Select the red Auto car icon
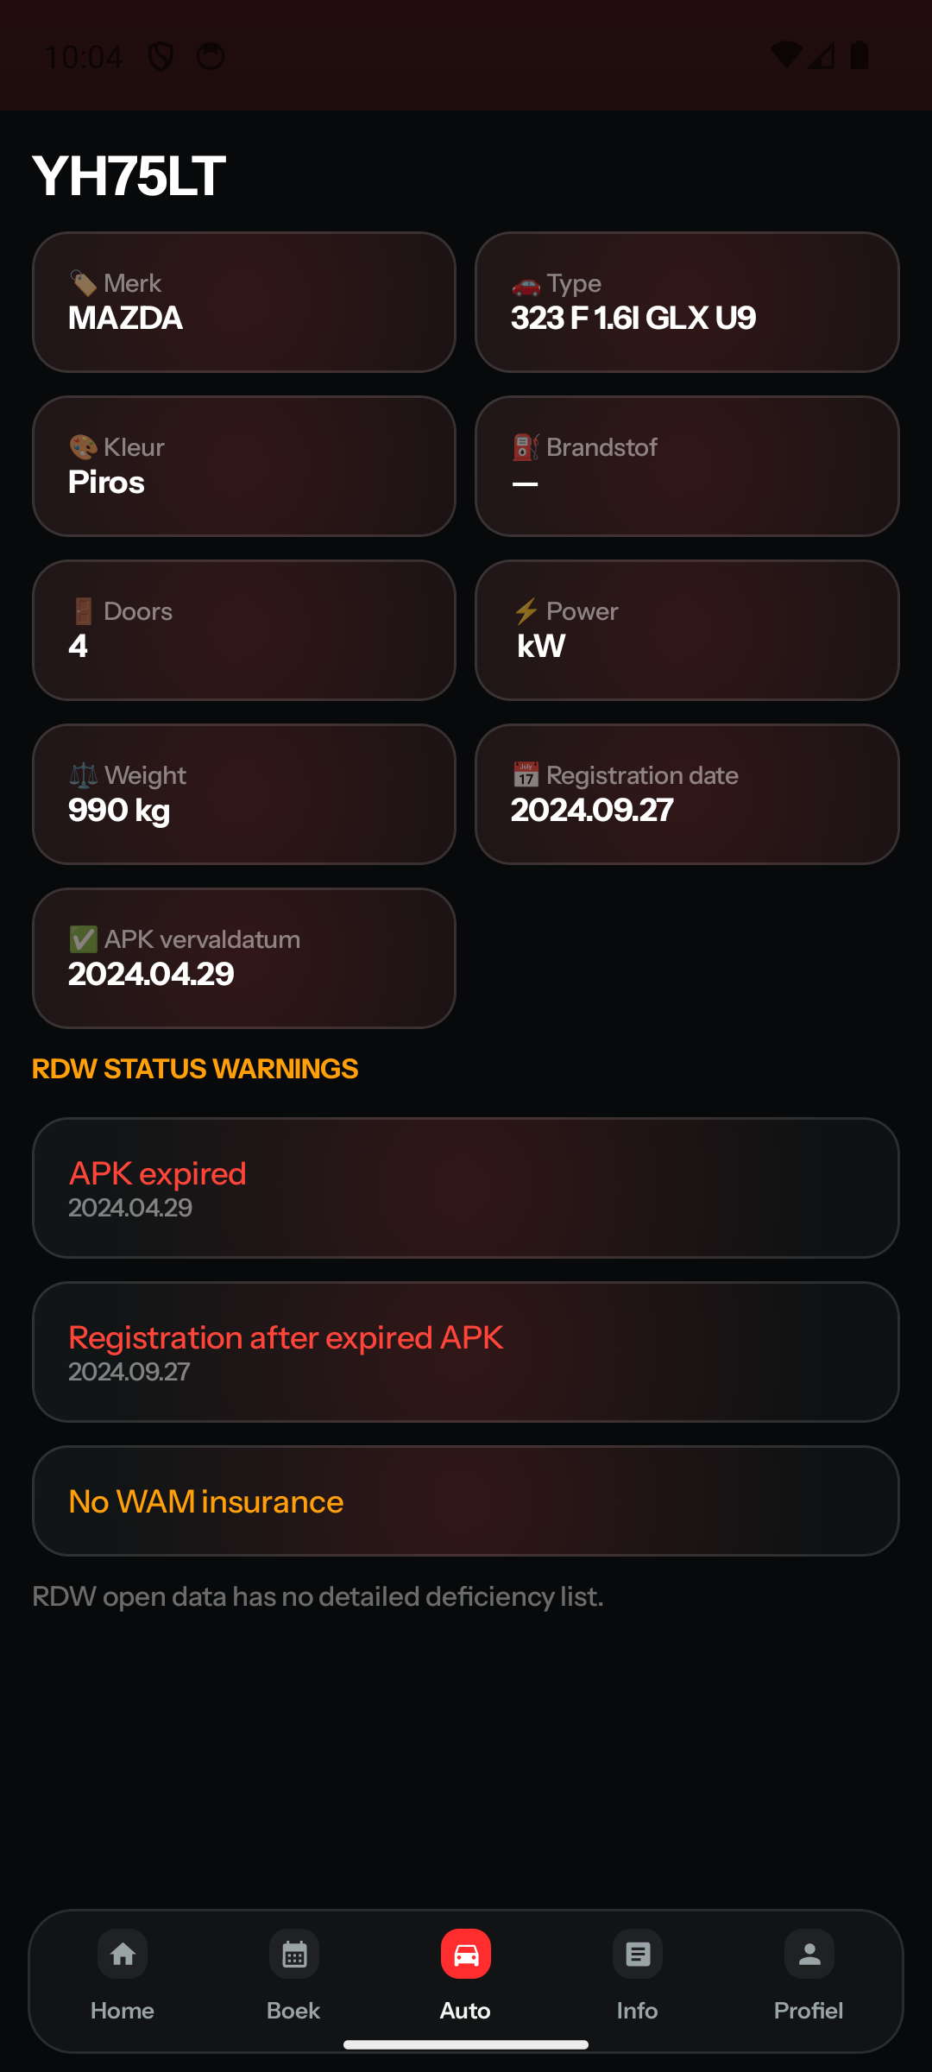932x2072 pixels. coord(466,1954)
